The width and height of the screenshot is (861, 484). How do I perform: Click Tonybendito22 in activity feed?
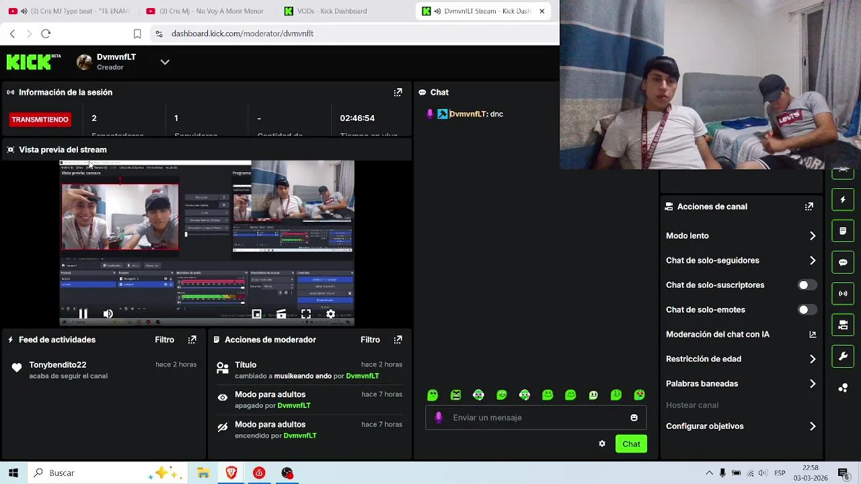(x=58, y=364)
